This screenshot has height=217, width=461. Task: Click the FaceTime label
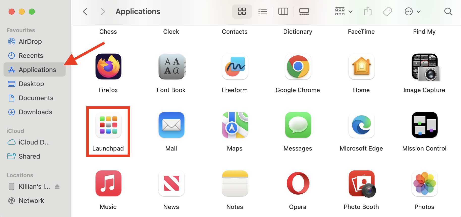tap(361, 31)
